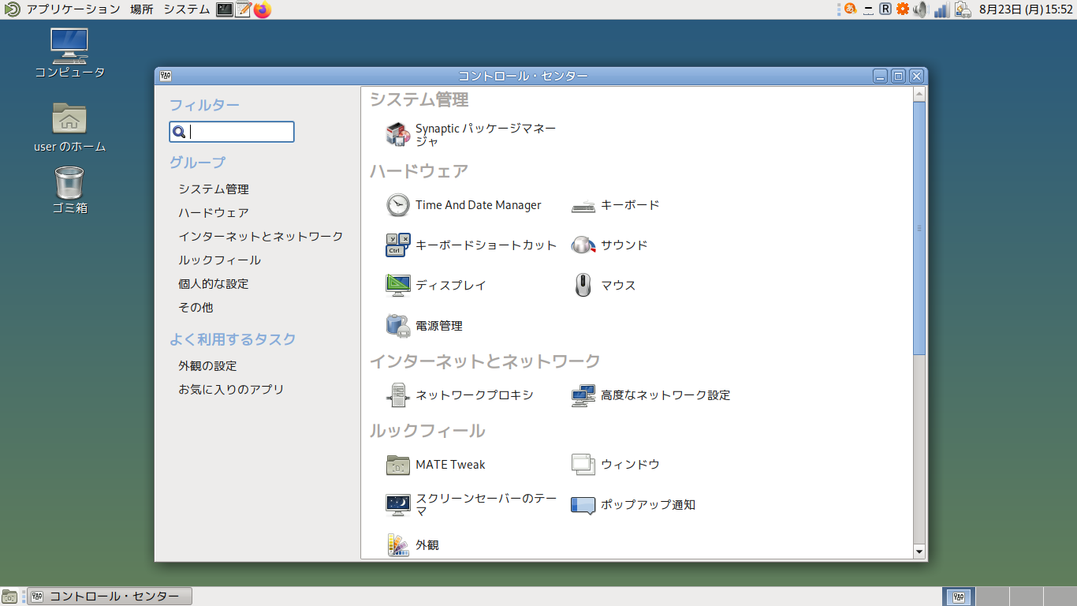Click the network signal tray icon
Viewport: 1077px width, 606px height.
941,9
